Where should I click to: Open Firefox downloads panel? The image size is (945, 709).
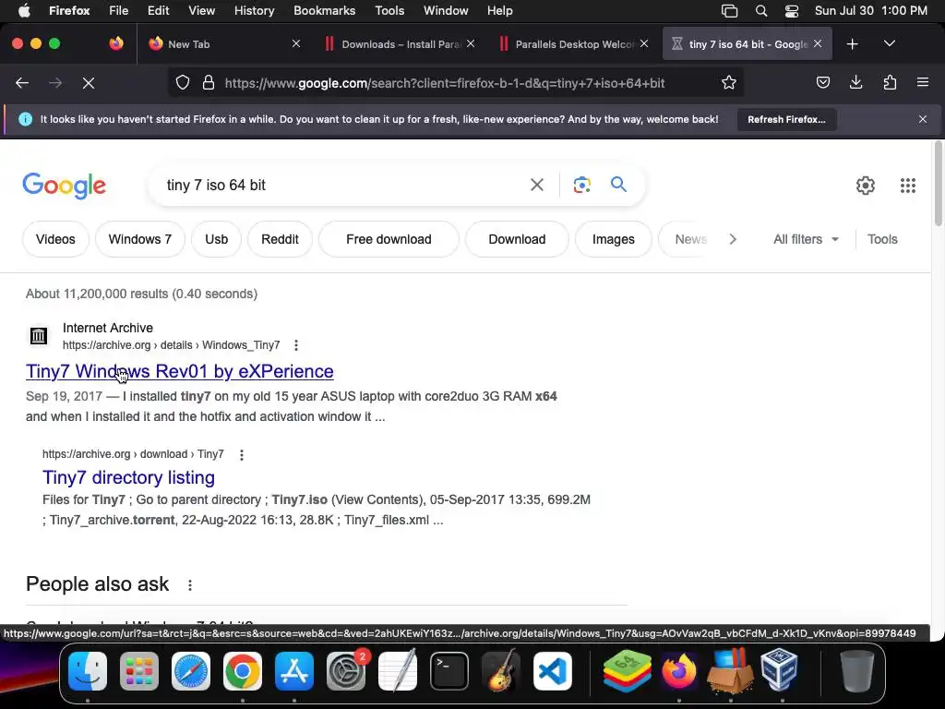855,83
